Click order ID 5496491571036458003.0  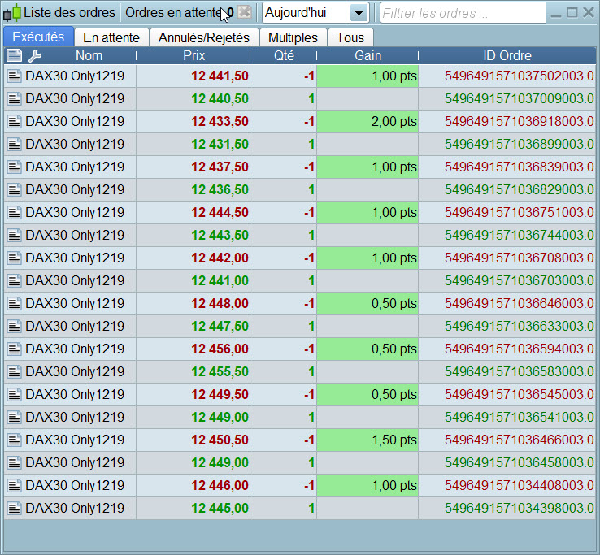coord(519,463)
